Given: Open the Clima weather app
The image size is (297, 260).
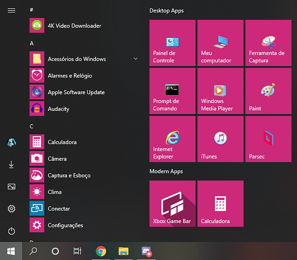Looking at the screenshot, I should tap(84, 192).
